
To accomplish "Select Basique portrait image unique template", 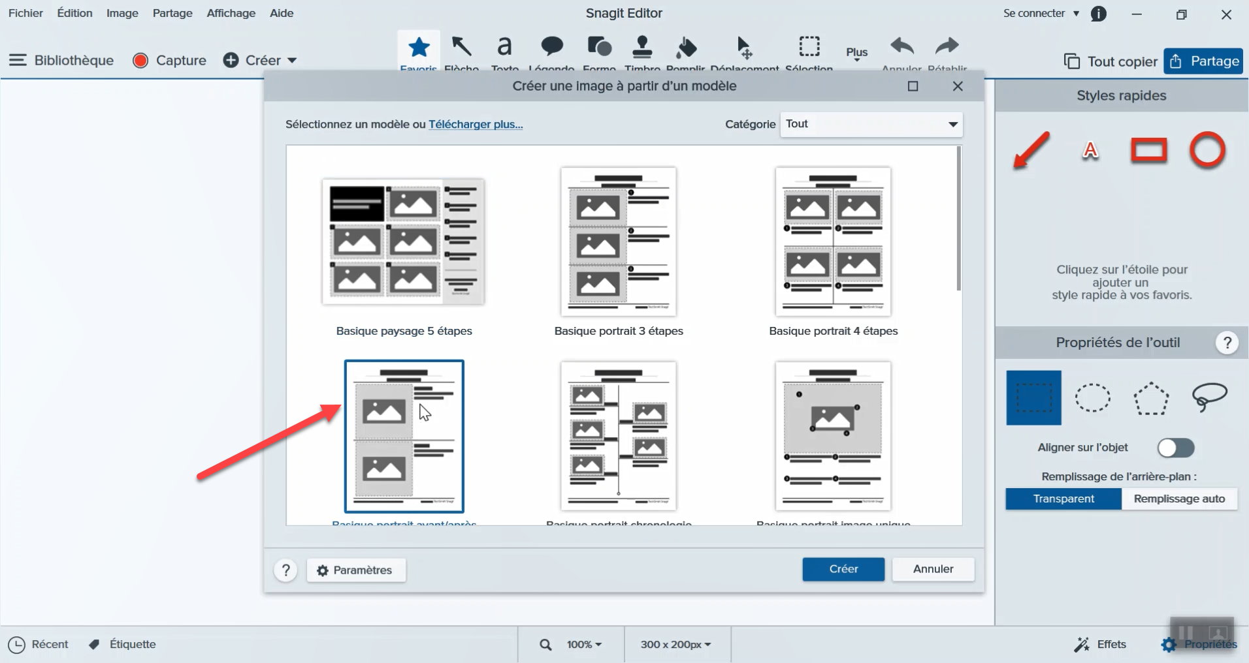I will (833, 437).
